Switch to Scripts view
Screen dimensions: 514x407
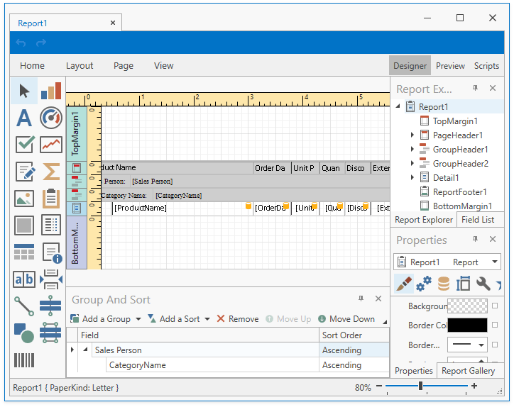click(486, 66)
